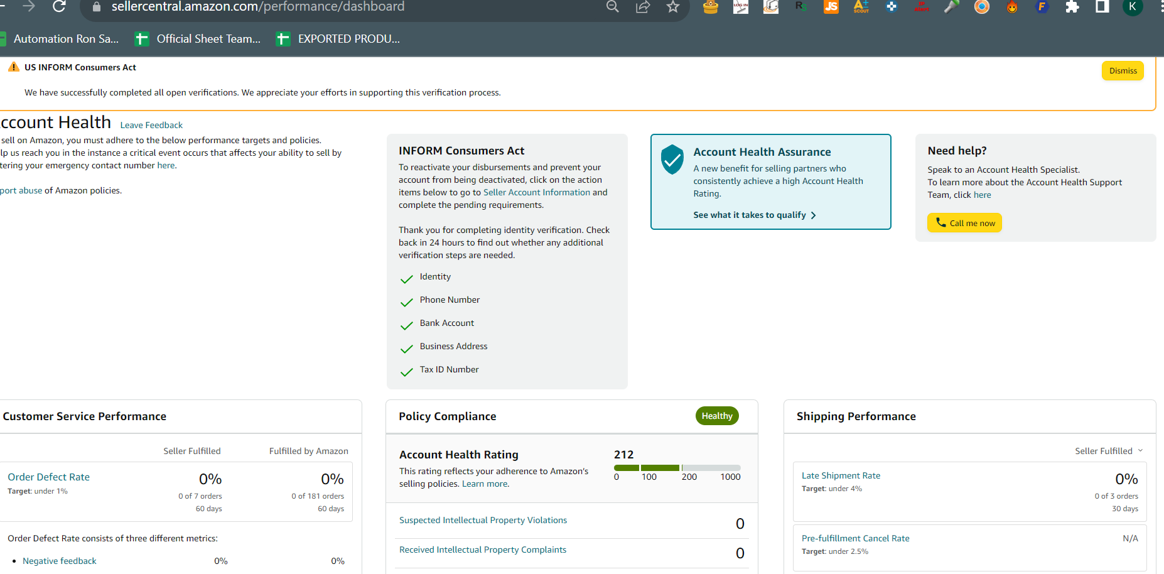1164x574 pixels.
Task: Reload the page with the refresh icon
Action: point(59,7)
